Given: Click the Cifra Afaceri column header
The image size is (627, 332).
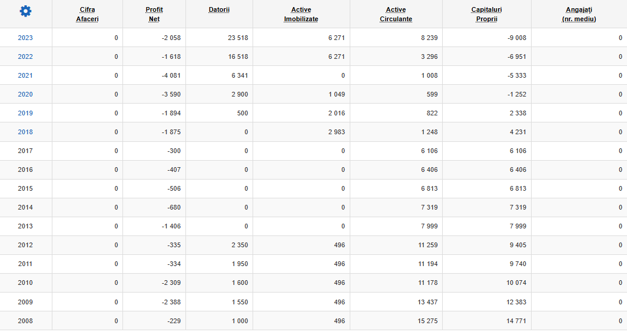Looking at the screenshot, I should [87, 14].
